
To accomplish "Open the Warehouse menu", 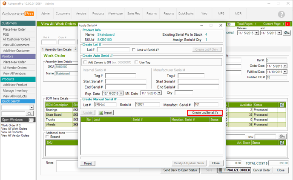I will (115, 14).
